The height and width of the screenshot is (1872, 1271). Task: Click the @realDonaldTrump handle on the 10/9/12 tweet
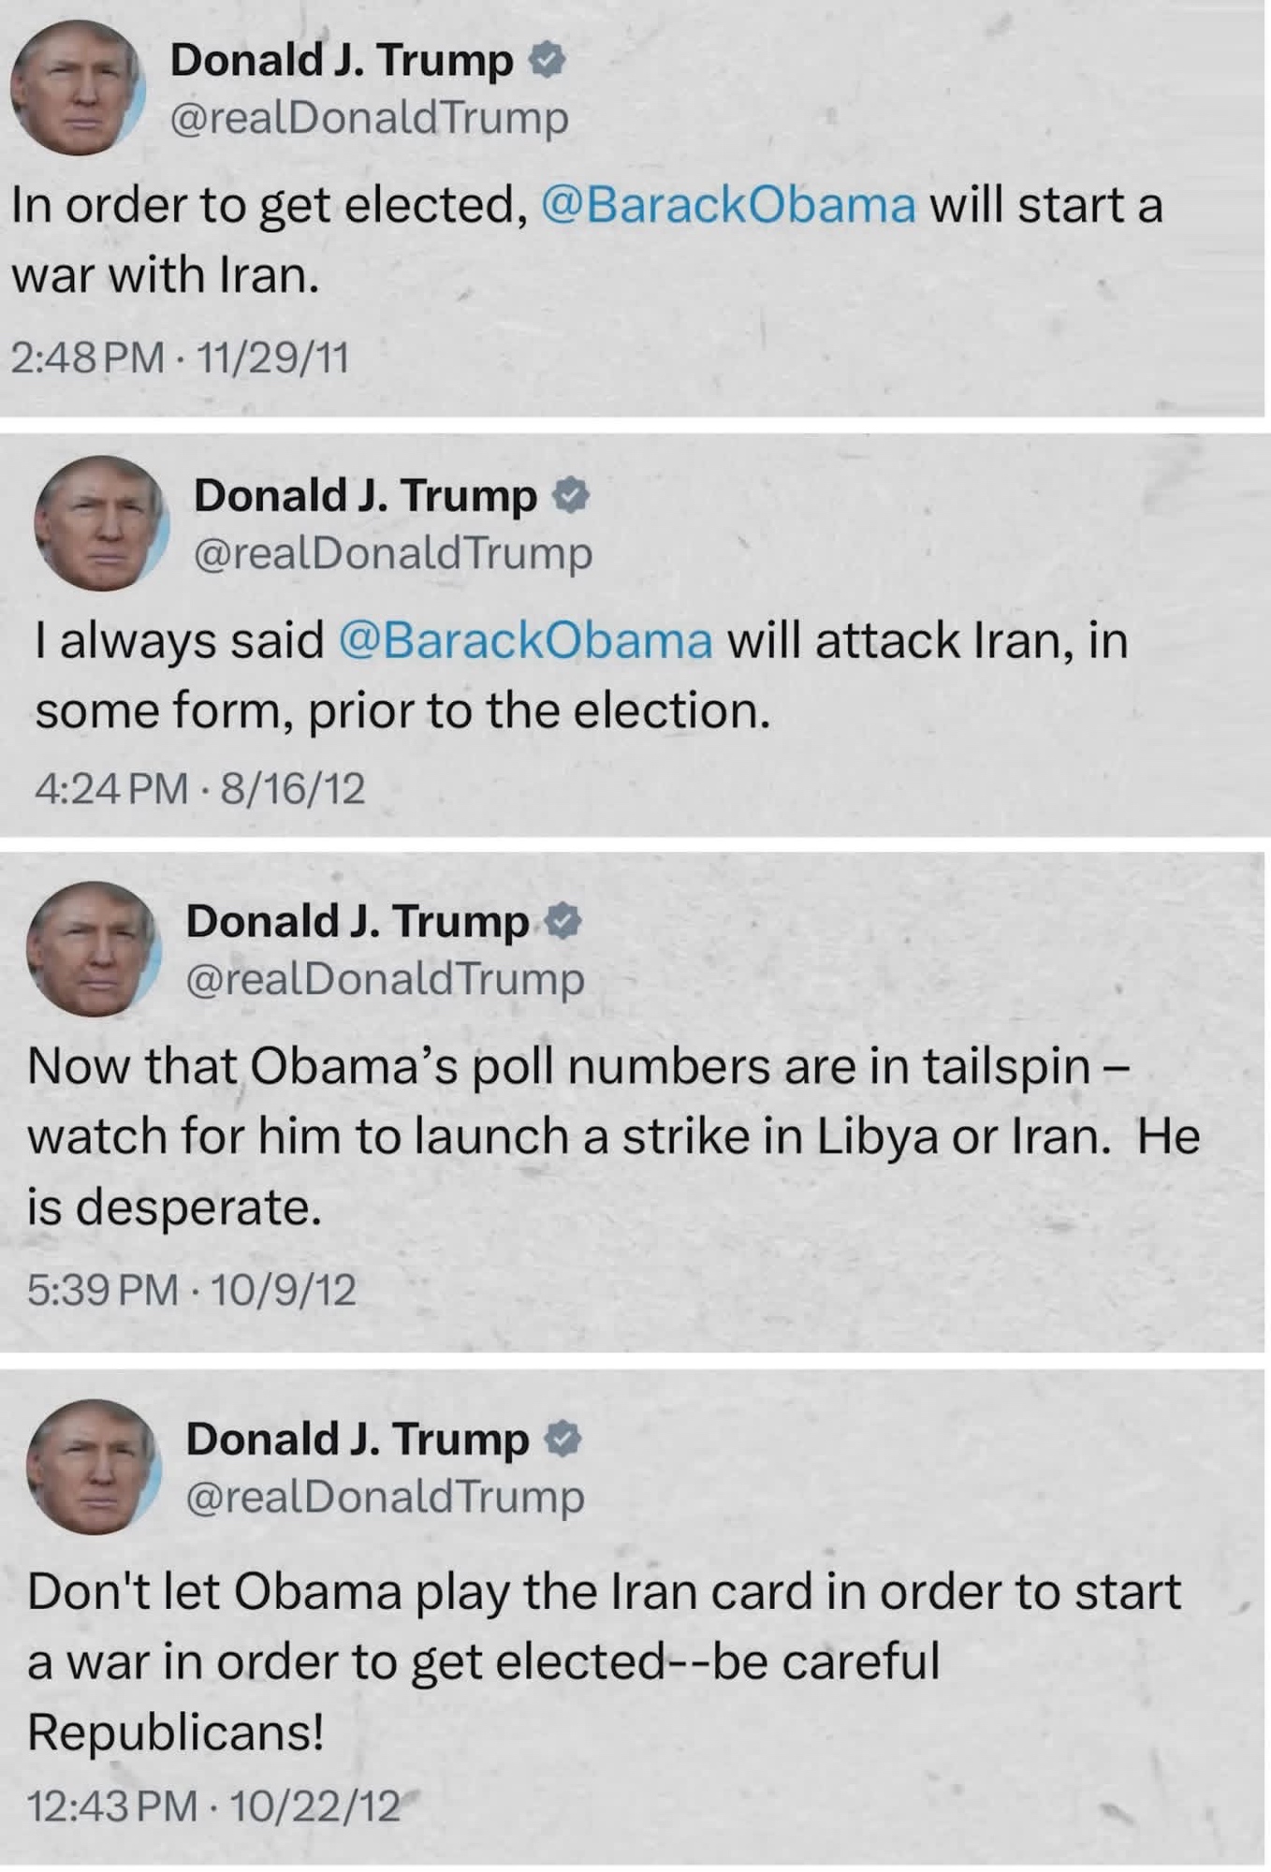(385, 979)
